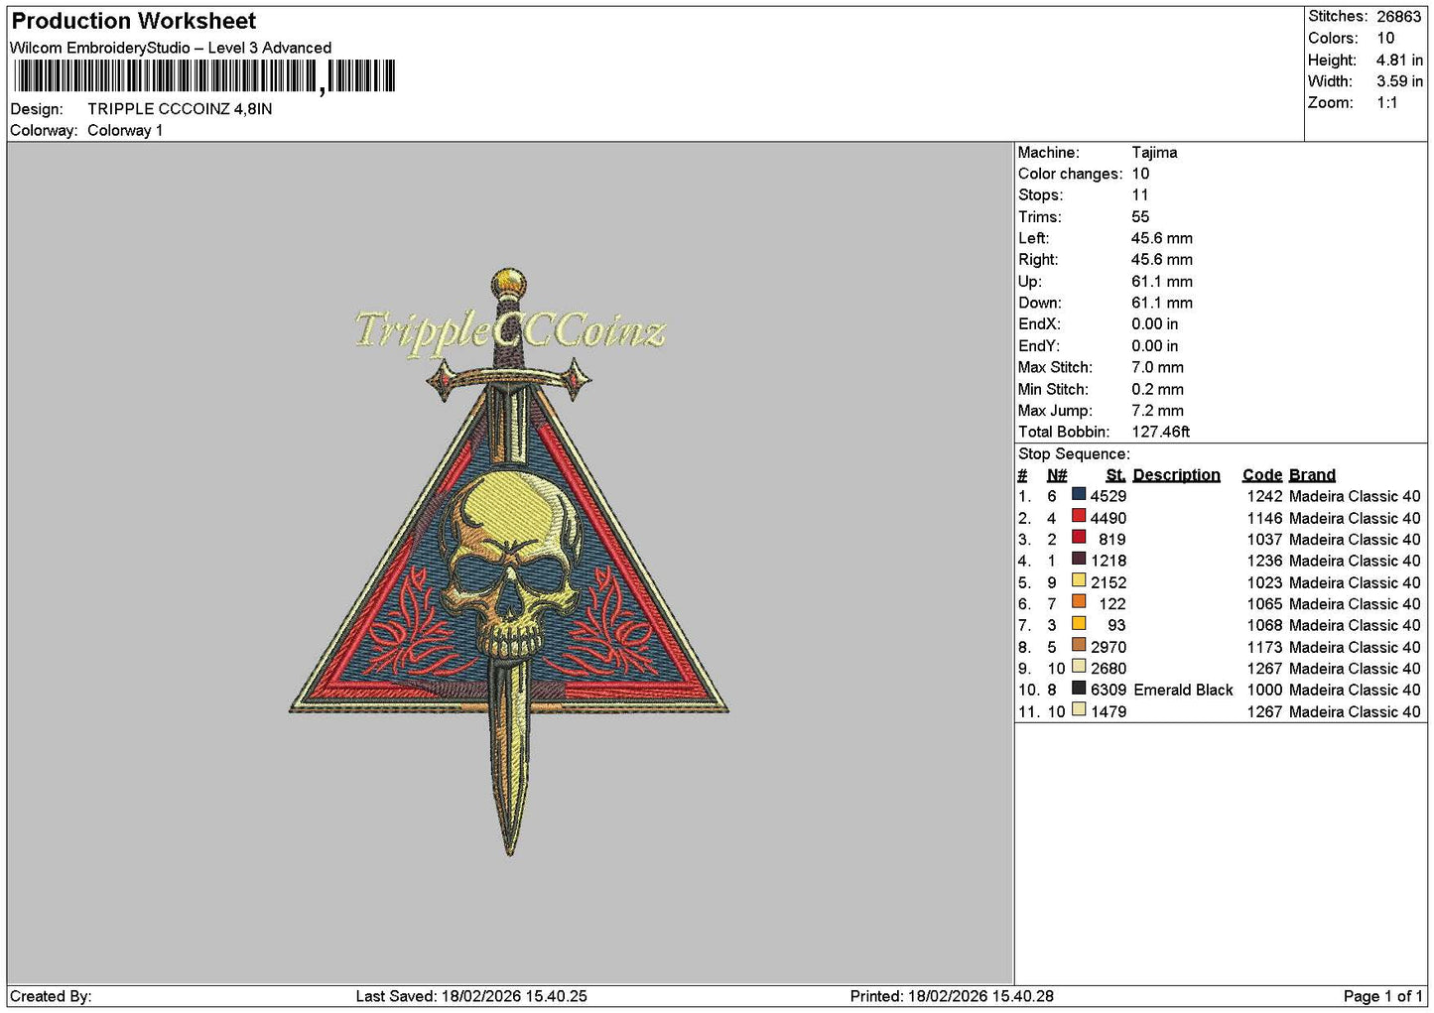Click the Stop Sequence heading
1434x1013 pixels.
click(1074, 454)
